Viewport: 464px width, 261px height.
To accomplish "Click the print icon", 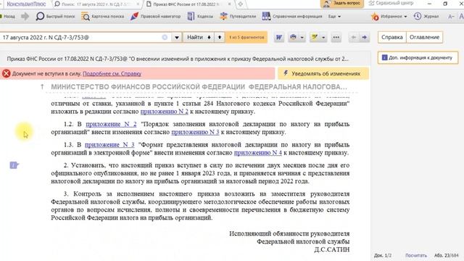I will (293, 37).
